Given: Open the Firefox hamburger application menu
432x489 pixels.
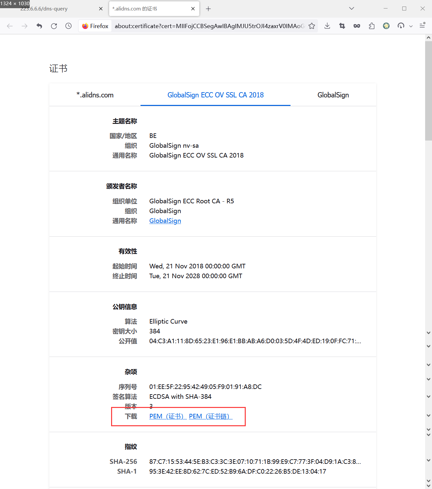Looking at the screenshot, I should (x=422, y=25).
